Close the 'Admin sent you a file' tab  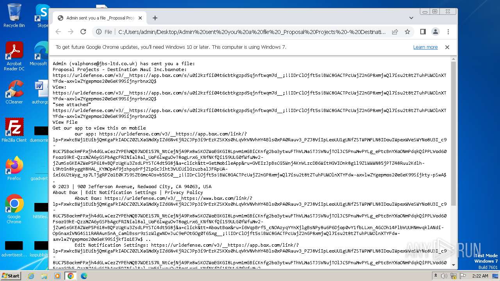tap(140, 18)
